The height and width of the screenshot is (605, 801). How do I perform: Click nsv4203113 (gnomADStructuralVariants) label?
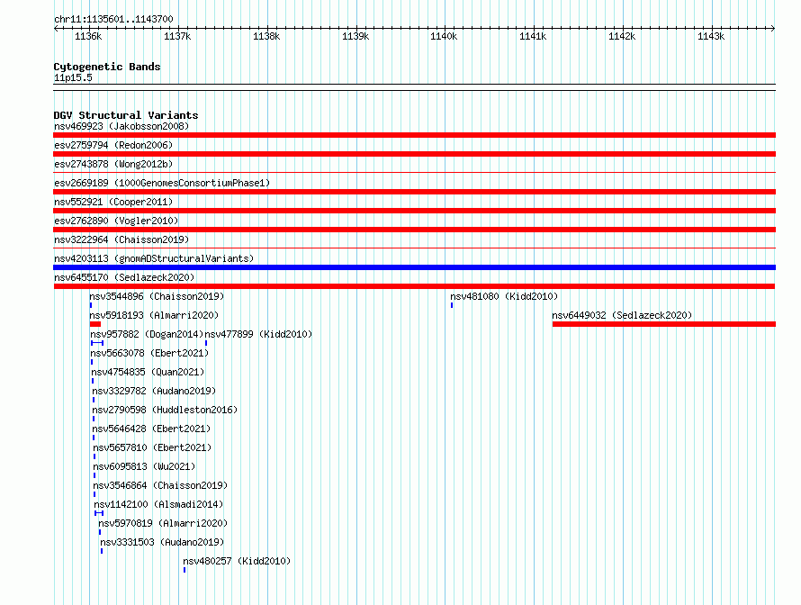tap(154, 258)
